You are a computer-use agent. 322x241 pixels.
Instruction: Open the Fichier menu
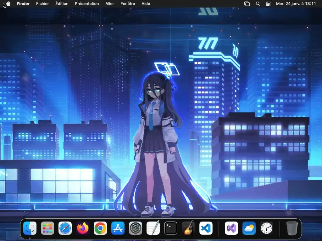click(42, 3)
